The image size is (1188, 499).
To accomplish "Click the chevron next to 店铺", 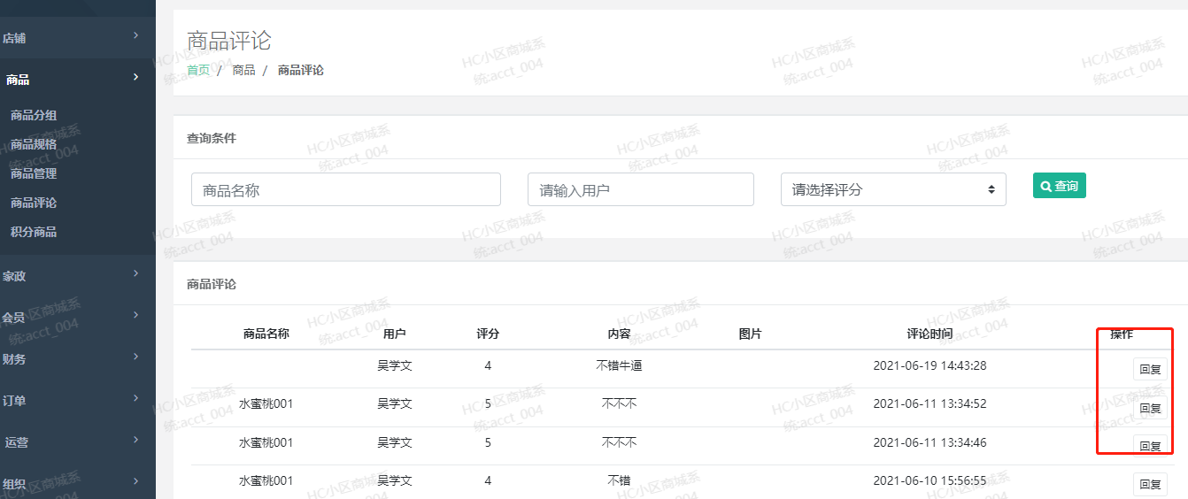I will (135, 35).
